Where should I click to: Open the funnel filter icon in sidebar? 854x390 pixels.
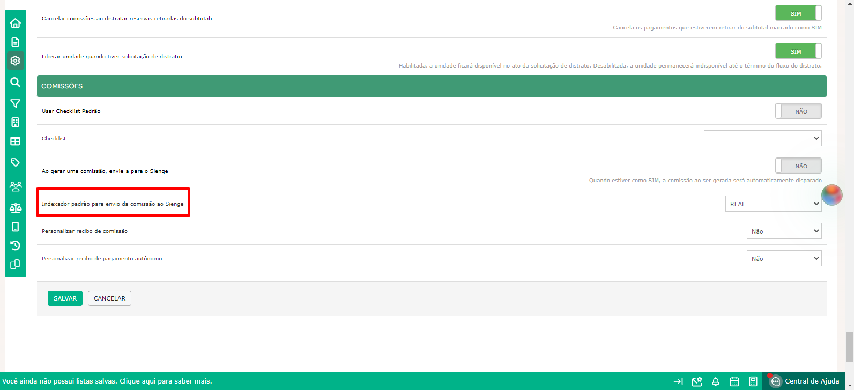(16, 103)
